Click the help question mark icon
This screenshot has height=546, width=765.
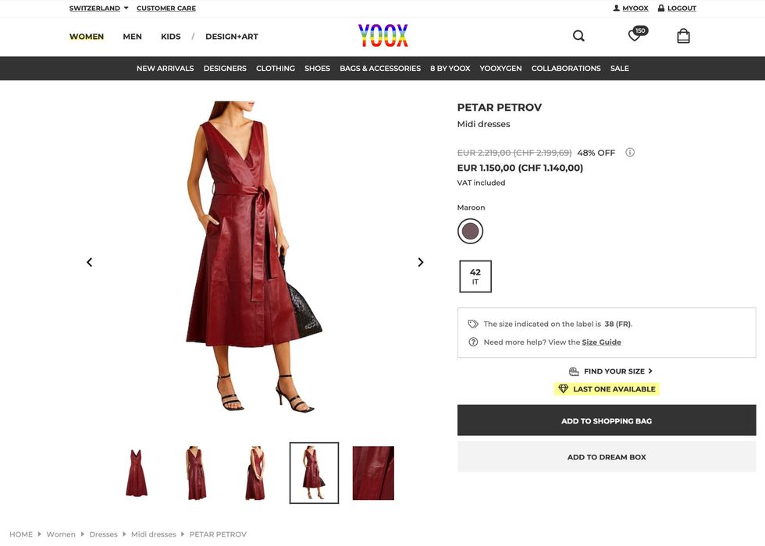tap(473, 342)
